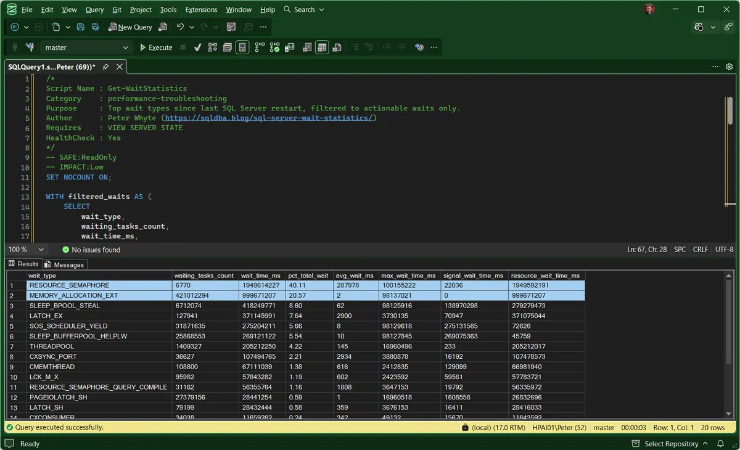Switch to the Messages tab
The width and height of the screenshot is (740, 450).
point(64,264)
